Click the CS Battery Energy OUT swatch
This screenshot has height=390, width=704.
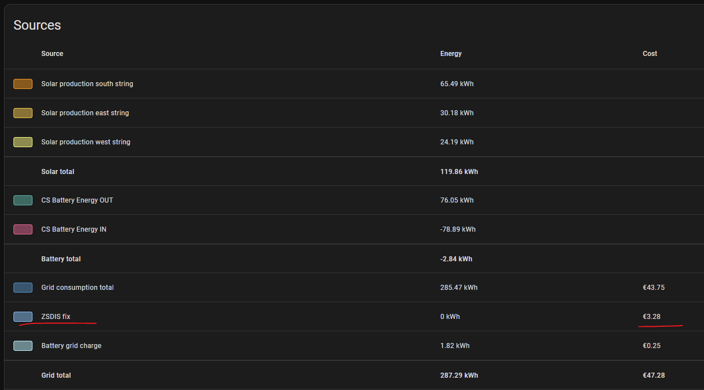(x=23, y=200)
